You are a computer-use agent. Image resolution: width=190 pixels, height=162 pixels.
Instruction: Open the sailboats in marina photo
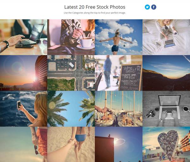pos(119,109)
